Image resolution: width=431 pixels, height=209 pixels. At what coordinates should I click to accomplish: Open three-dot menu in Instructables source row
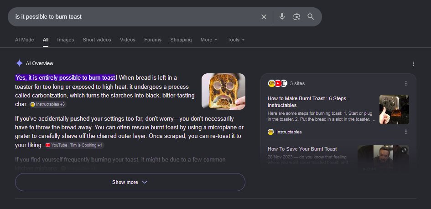point(406,132)
